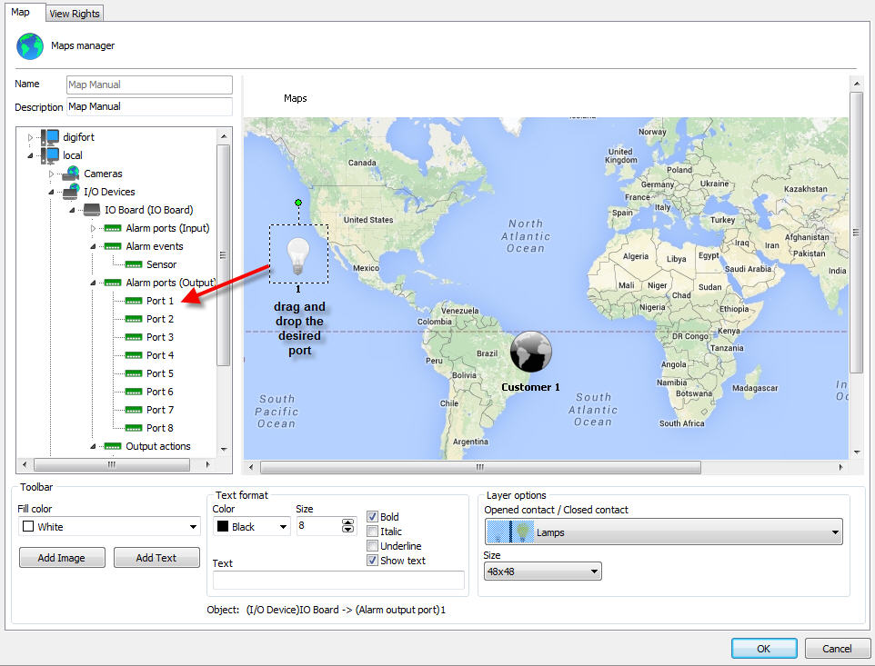Screen dimensions: 875x666
Task: Open the Opened/Closed contact Lamps dropdown
Action: pyautogui.click(x=663, y=532)
